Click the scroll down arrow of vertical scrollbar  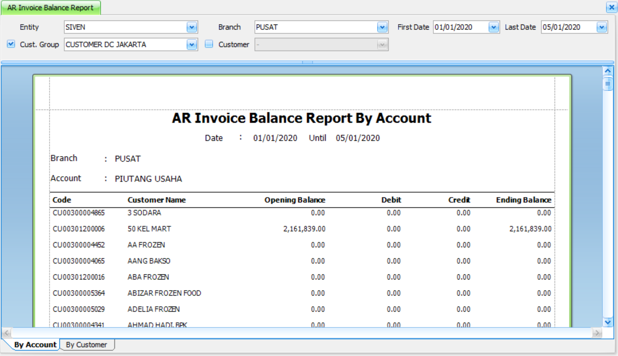(x=608, y=322)
